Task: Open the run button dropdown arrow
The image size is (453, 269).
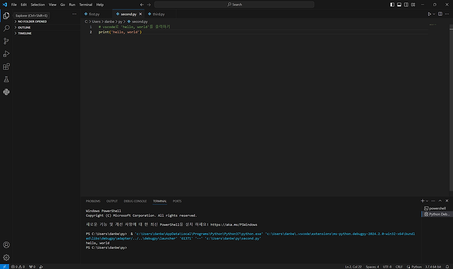Action: point(434,14)
